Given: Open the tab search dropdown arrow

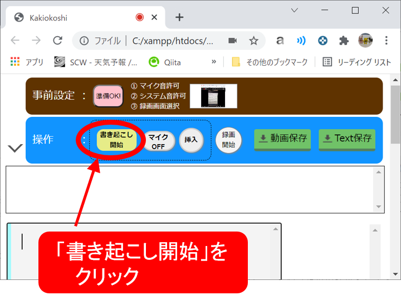Looking at the screenshot, I should point(295,10).
